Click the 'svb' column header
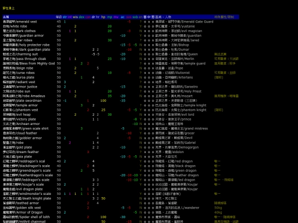298x223 pixels. click(135, 17)
